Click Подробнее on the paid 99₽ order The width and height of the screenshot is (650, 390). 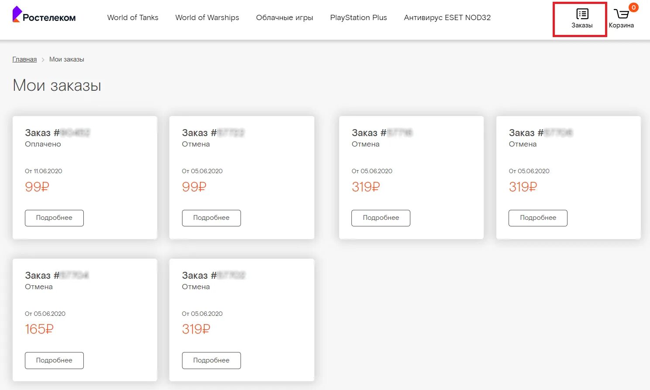(x=54, y=218)
